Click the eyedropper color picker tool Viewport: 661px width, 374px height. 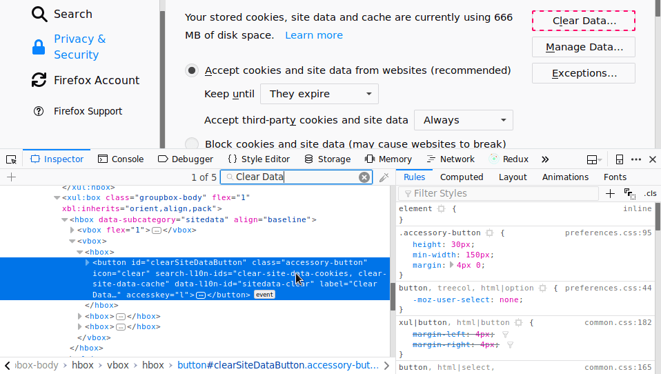(384, 177)
